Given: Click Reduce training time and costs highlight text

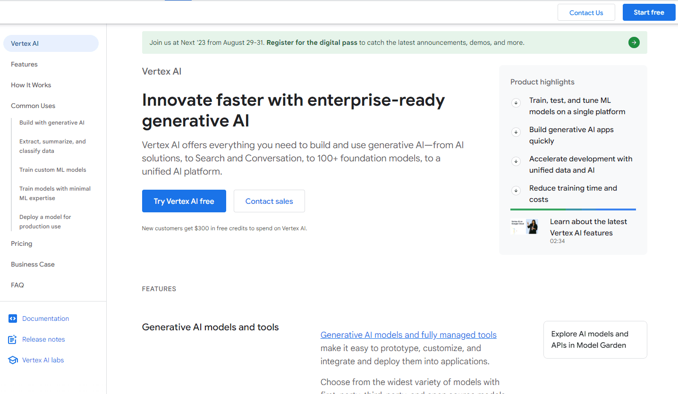Looking at the screenshot, I should (573, 194).
